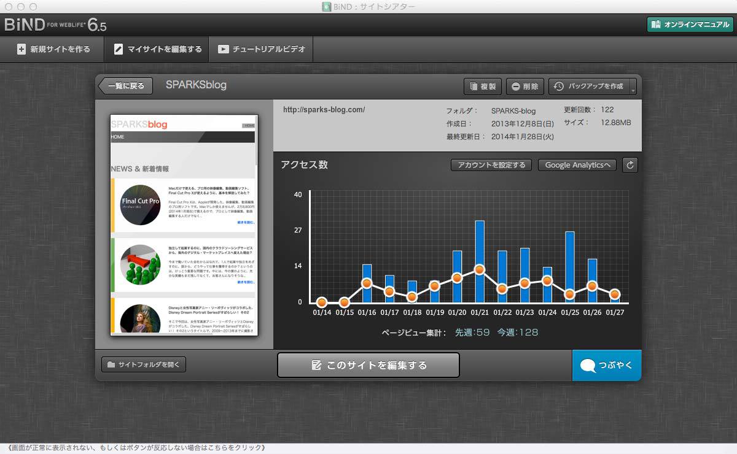The image size is (737, 454).
Task: Click the アカウントを設定する button
Action: [x=491, y=165]
